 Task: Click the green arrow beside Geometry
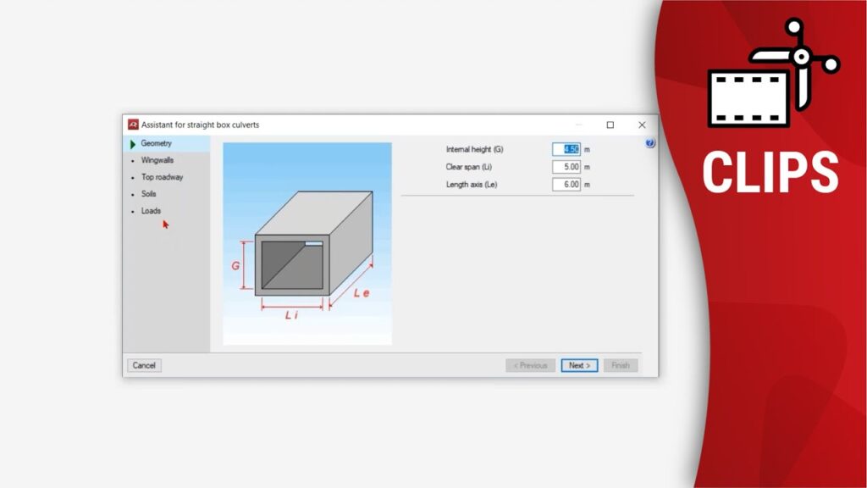pyautogui.click(x=133, y=144)
